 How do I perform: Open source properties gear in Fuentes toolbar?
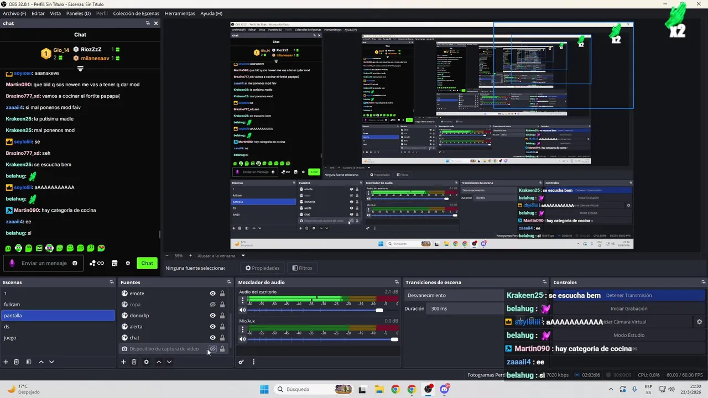click(146, 362)
